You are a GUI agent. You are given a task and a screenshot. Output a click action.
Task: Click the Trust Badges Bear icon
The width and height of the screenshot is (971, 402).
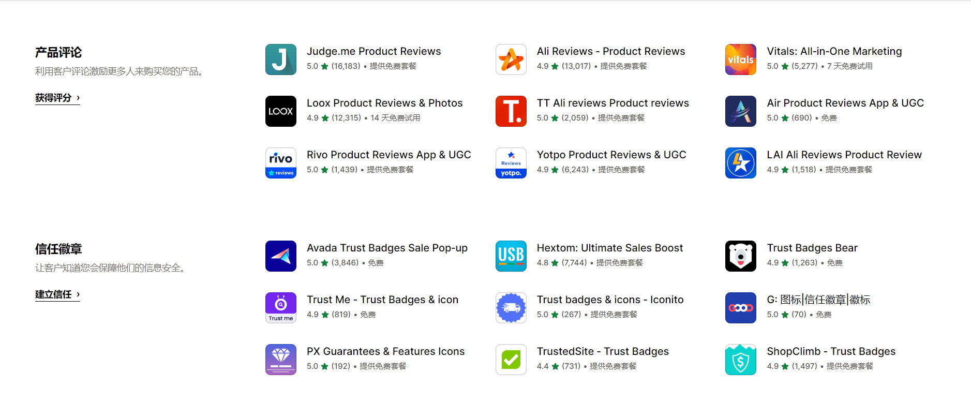point(741,256)
